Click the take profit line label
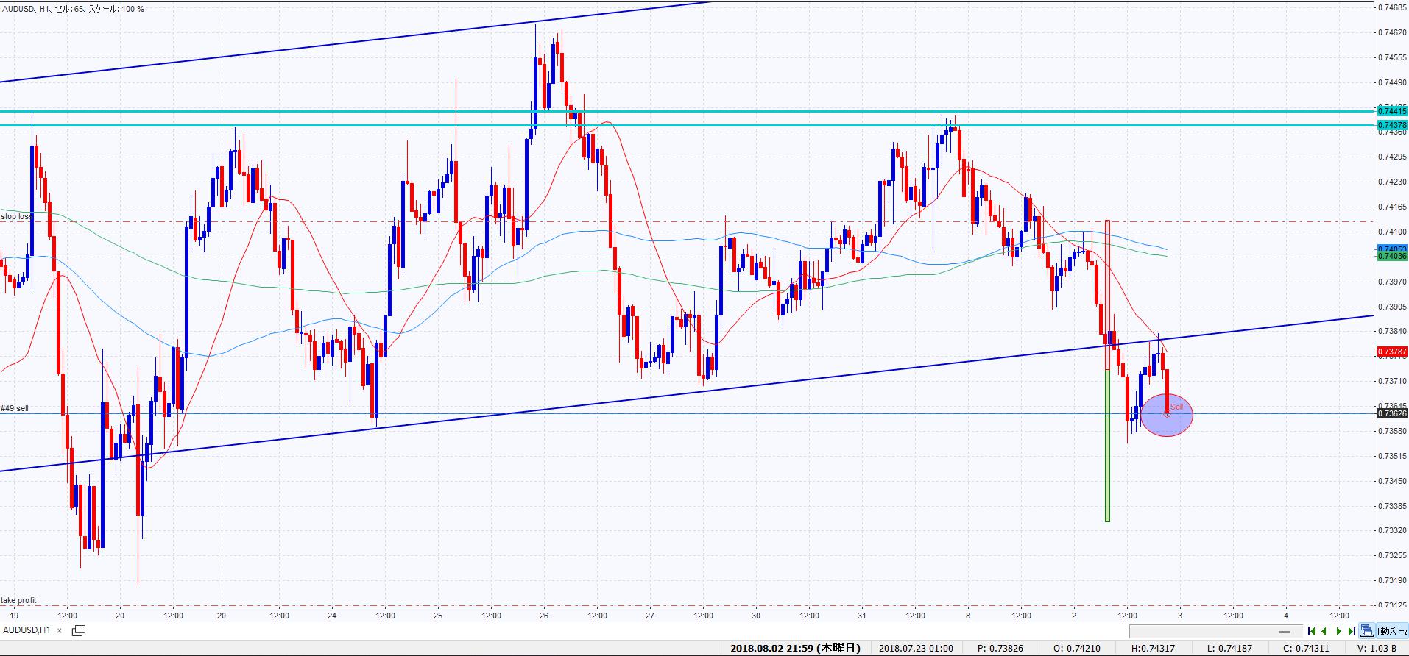This screenshot has width=1409, height=656. [x=18, y=601]
